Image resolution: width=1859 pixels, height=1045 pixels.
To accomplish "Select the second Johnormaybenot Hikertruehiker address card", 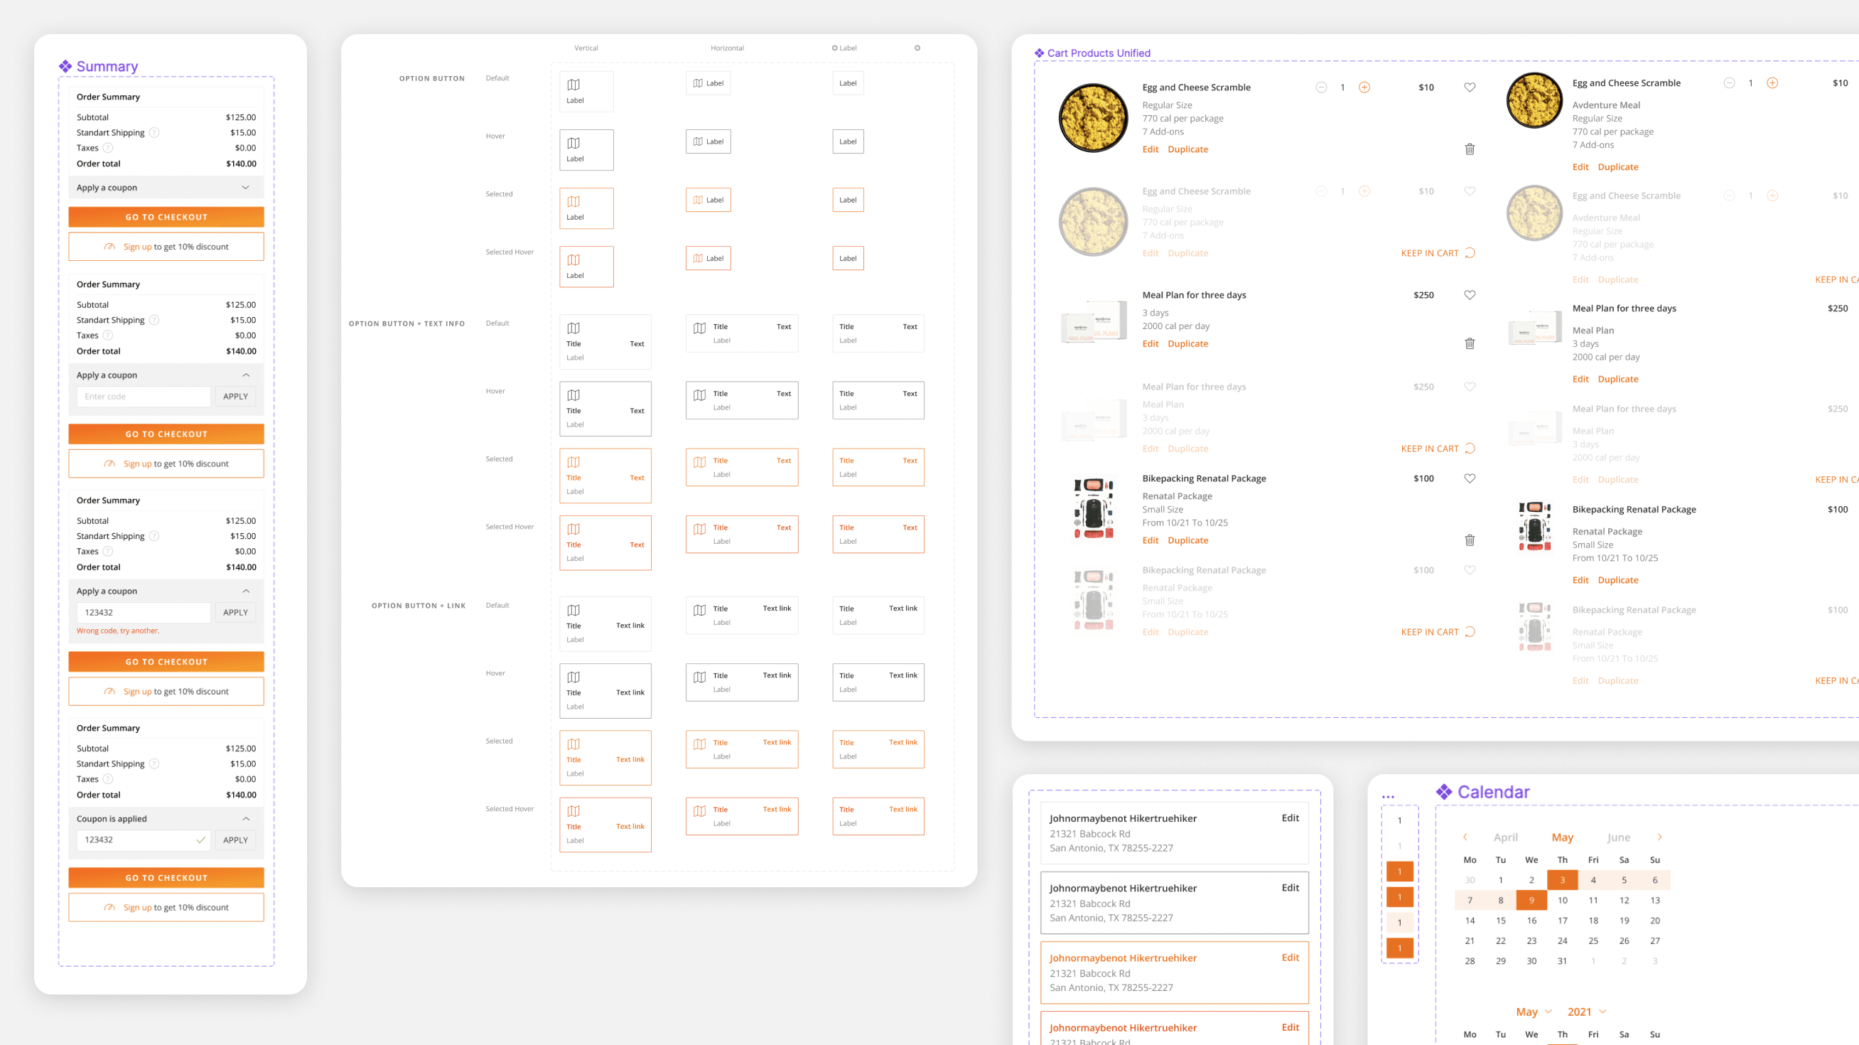I will click(x=1173, y=902).
